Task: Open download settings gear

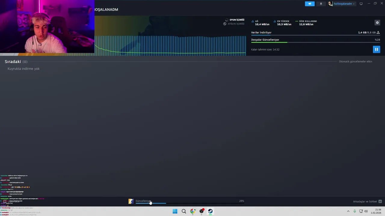Action: tap(377, 22)
